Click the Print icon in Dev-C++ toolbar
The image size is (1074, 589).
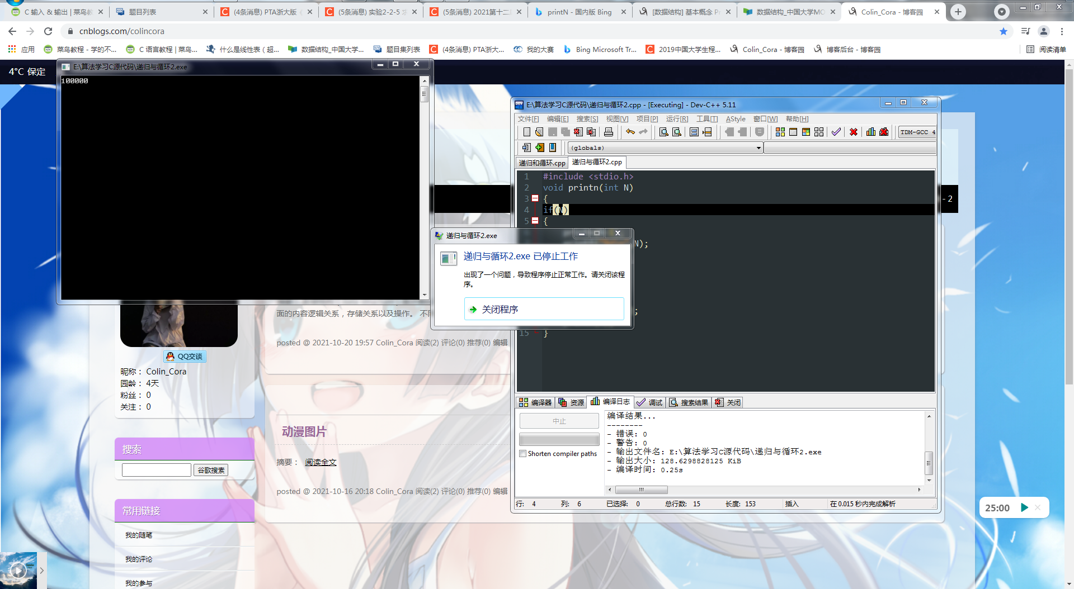tap(609, 132)
